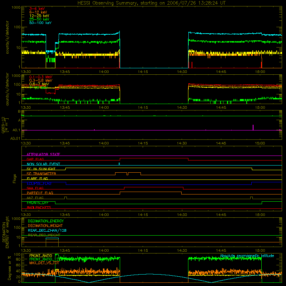Click the GOES-12 axis label

5,125
